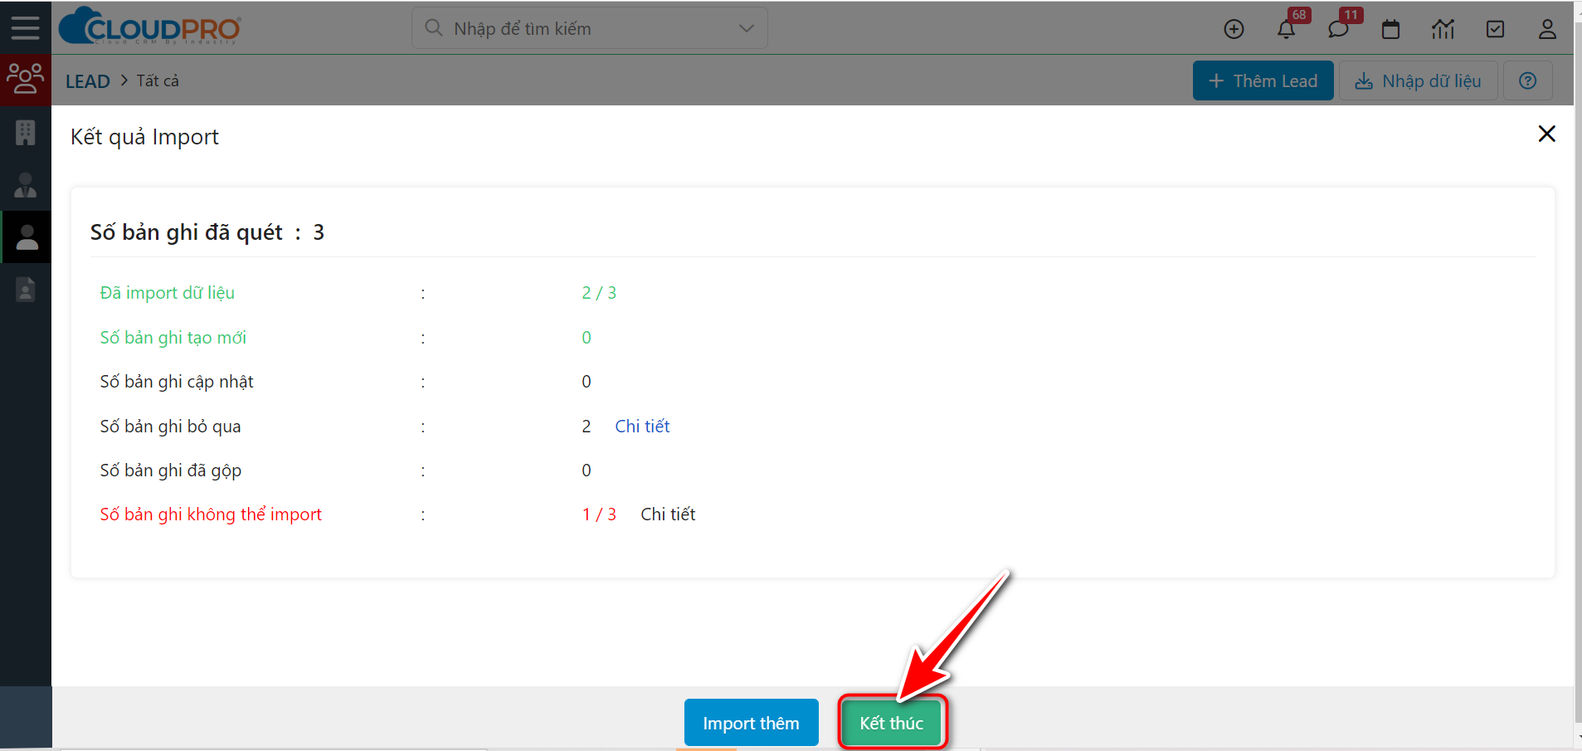Click the 'Nhập dữ liệu' button
The image size is (1582, 751).
click(1418, 80)
